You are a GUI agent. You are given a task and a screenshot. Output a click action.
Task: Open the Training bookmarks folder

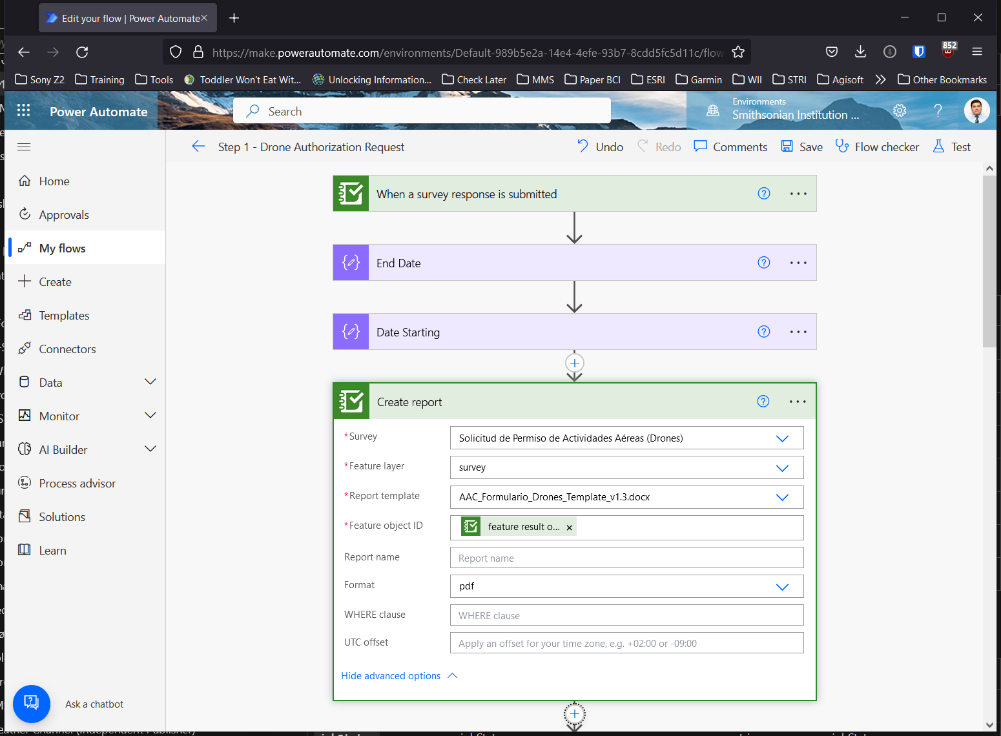coord(99,79)
